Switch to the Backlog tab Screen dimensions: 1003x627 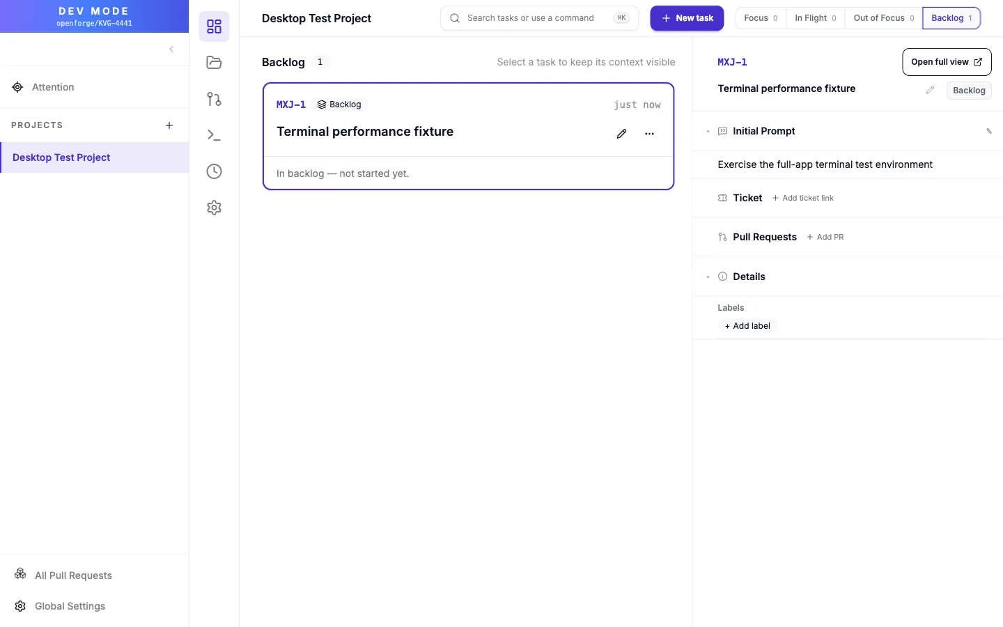[951, 18]
